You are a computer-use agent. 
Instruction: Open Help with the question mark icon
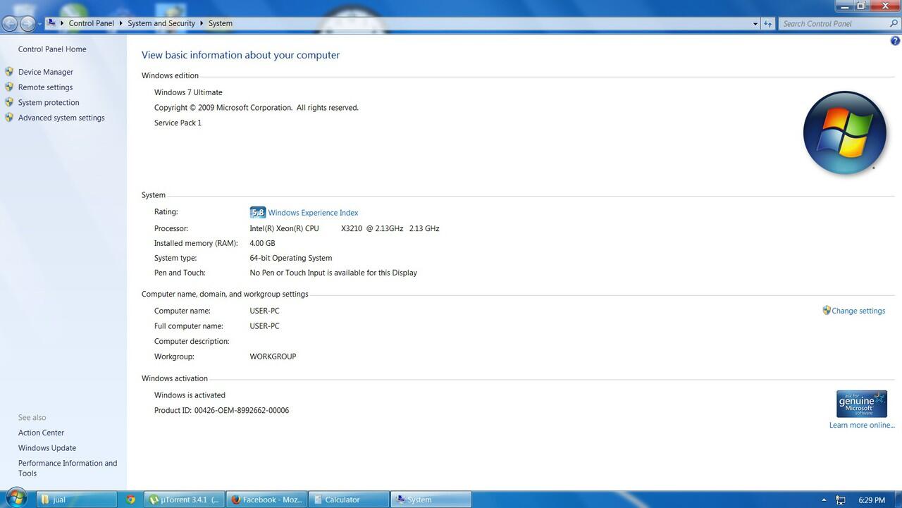(x=895, y=41)
